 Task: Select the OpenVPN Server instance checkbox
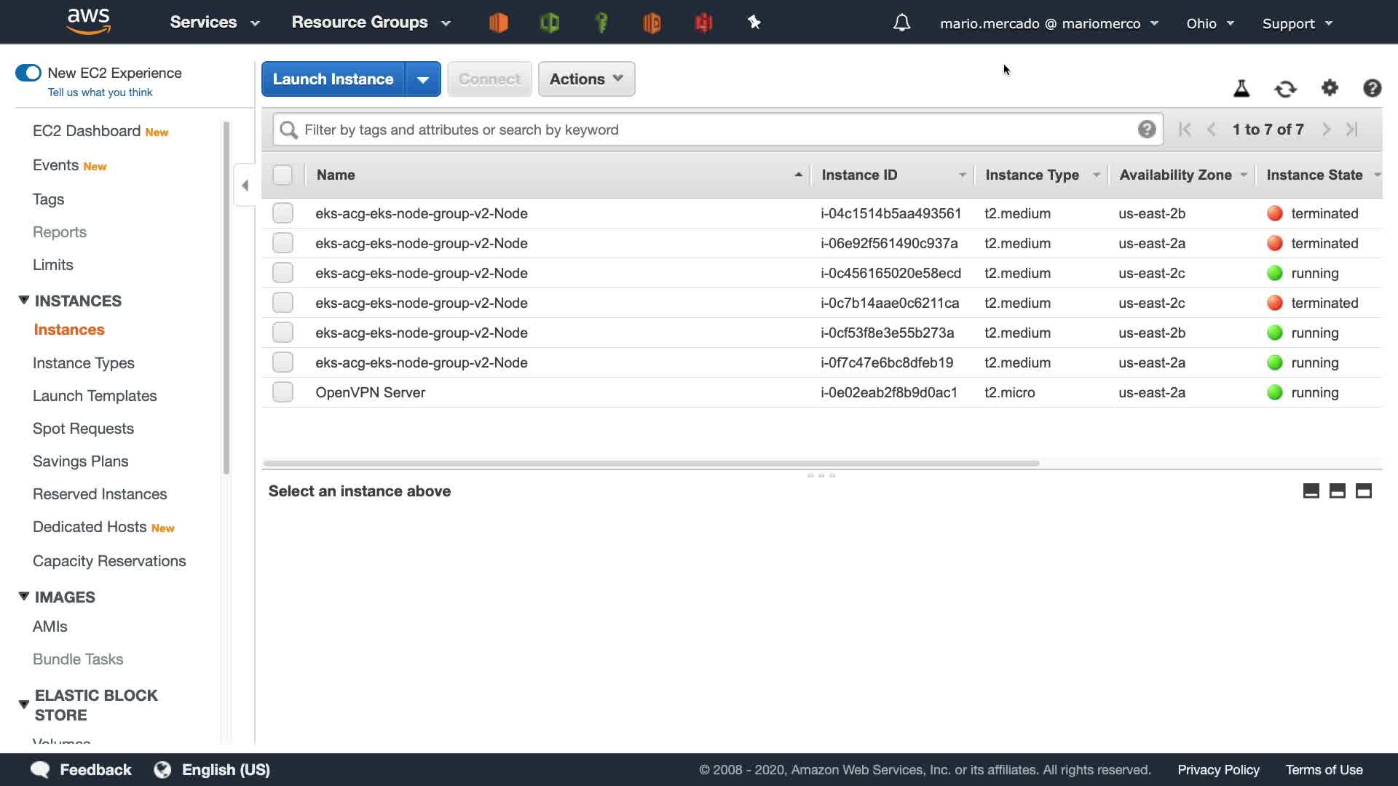point(283,392)
